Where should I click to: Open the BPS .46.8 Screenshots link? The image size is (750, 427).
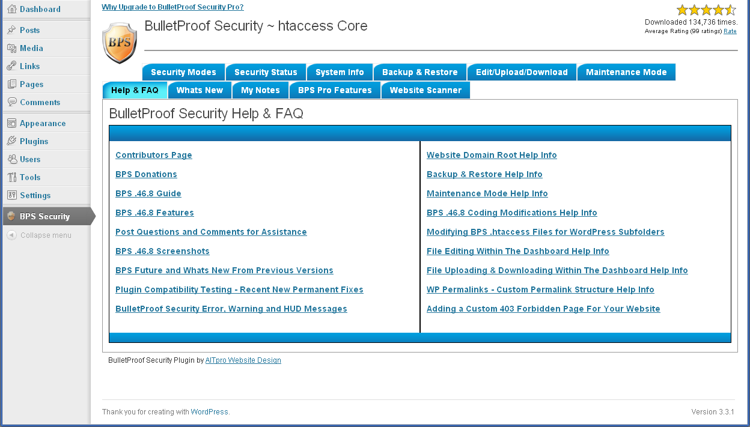point(162,251)
